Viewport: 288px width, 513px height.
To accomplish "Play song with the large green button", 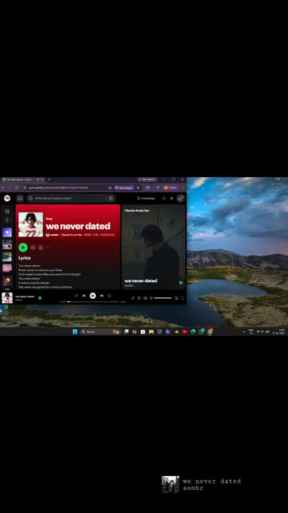I will tap(23, 248).
